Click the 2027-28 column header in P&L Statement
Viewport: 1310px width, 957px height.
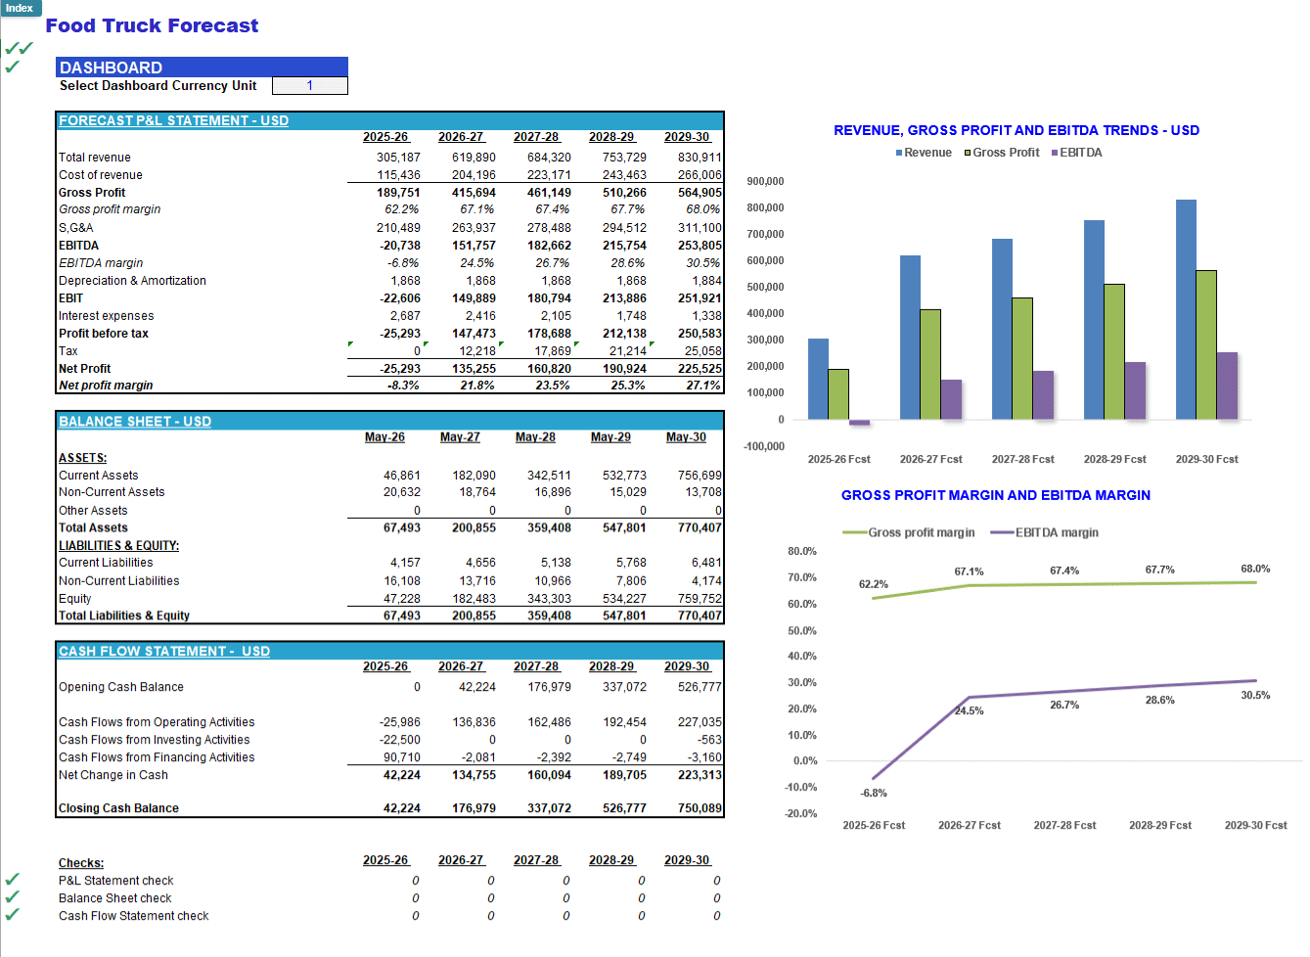pos(536,137)
